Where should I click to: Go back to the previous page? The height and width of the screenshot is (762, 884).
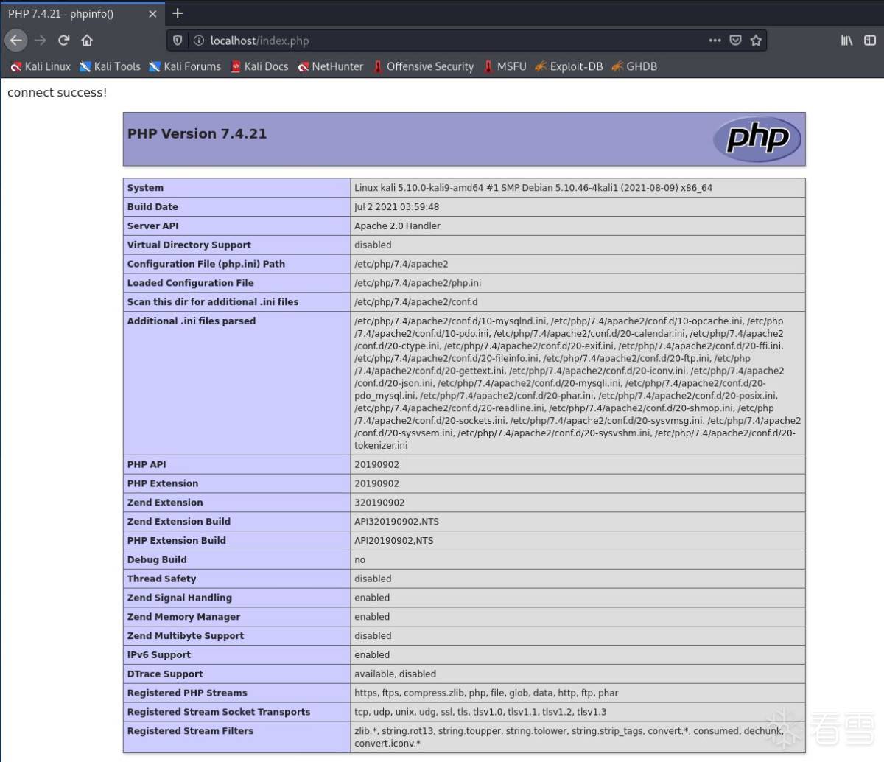(16, 41)
